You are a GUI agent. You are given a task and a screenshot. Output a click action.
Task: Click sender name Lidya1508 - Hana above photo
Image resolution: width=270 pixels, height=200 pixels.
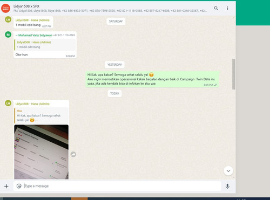tap(32, 104)
